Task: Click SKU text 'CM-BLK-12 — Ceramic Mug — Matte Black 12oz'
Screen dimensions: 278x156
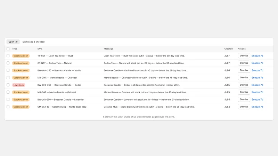Action: tap(62, 107)
